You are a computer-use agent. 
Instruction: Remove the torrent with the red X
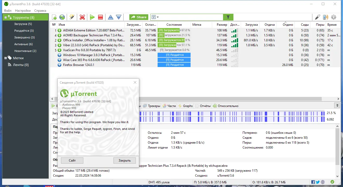click(82, 17)
